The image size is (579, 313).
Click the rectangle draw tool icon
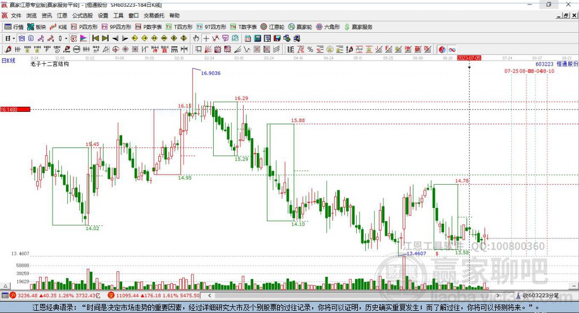pos(198,50)
